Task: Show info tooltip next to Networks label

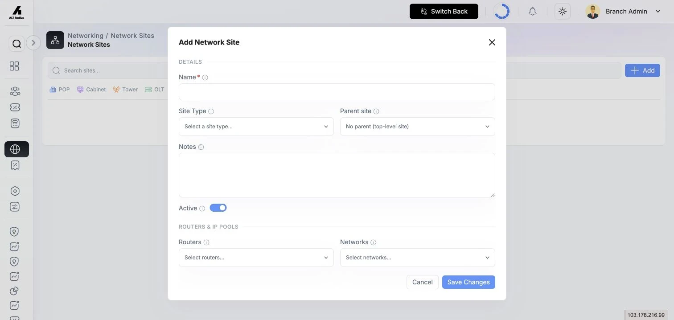Action: click(x=374, y=242)
